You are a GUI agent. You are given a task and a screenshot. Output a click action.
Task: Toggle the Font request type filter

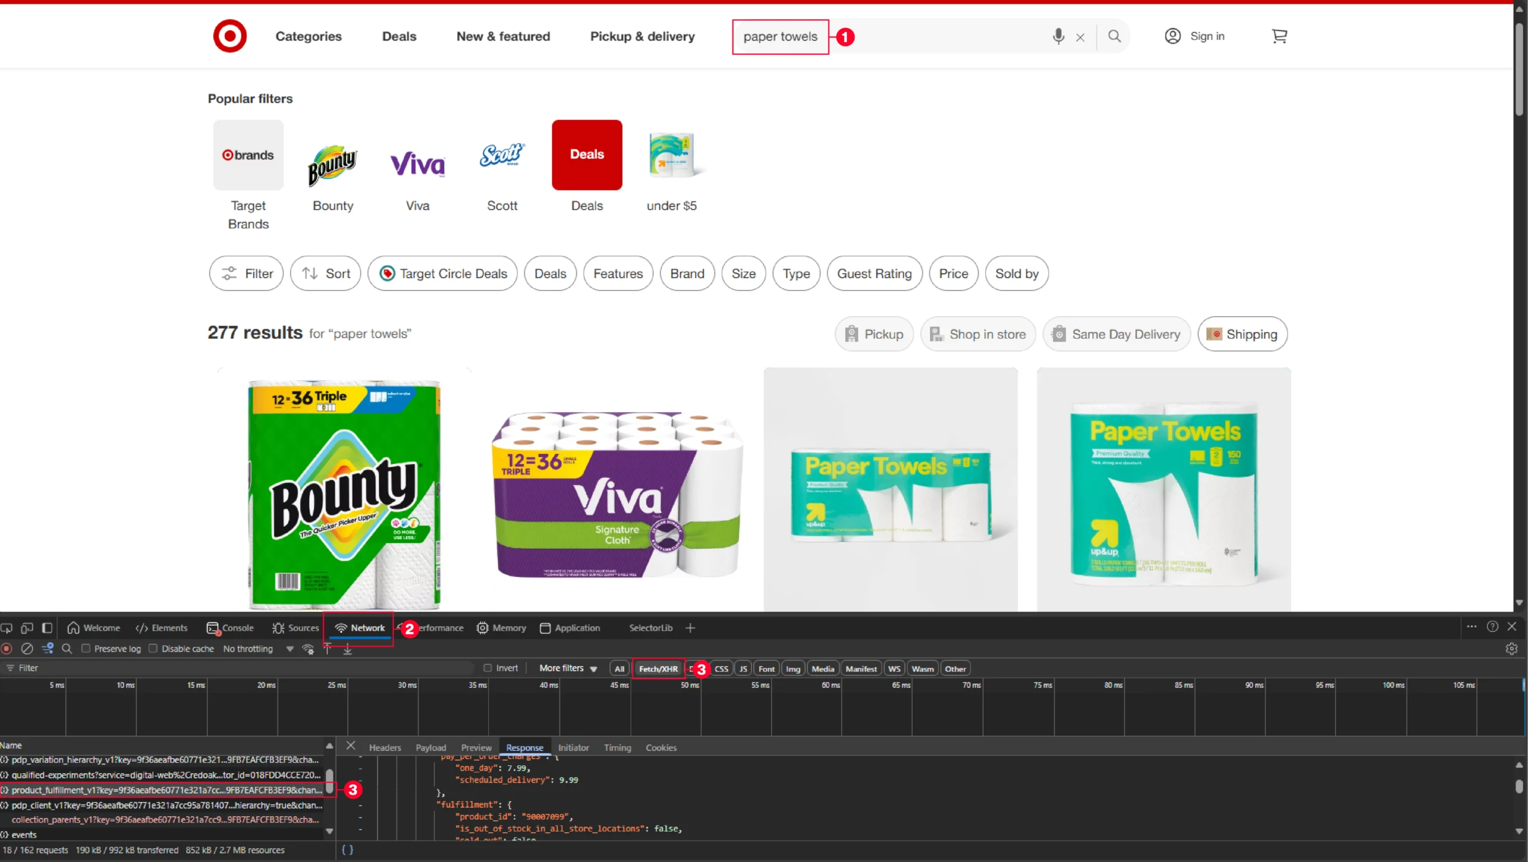click(766, 669)
